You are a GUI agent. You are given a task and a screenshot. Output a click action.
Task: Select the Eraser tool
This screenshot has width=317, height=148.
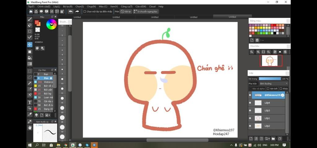(30, 25)
